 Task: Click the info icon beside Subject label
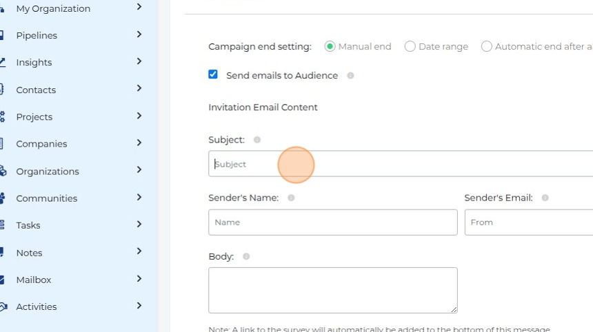[x=257, y=140]
